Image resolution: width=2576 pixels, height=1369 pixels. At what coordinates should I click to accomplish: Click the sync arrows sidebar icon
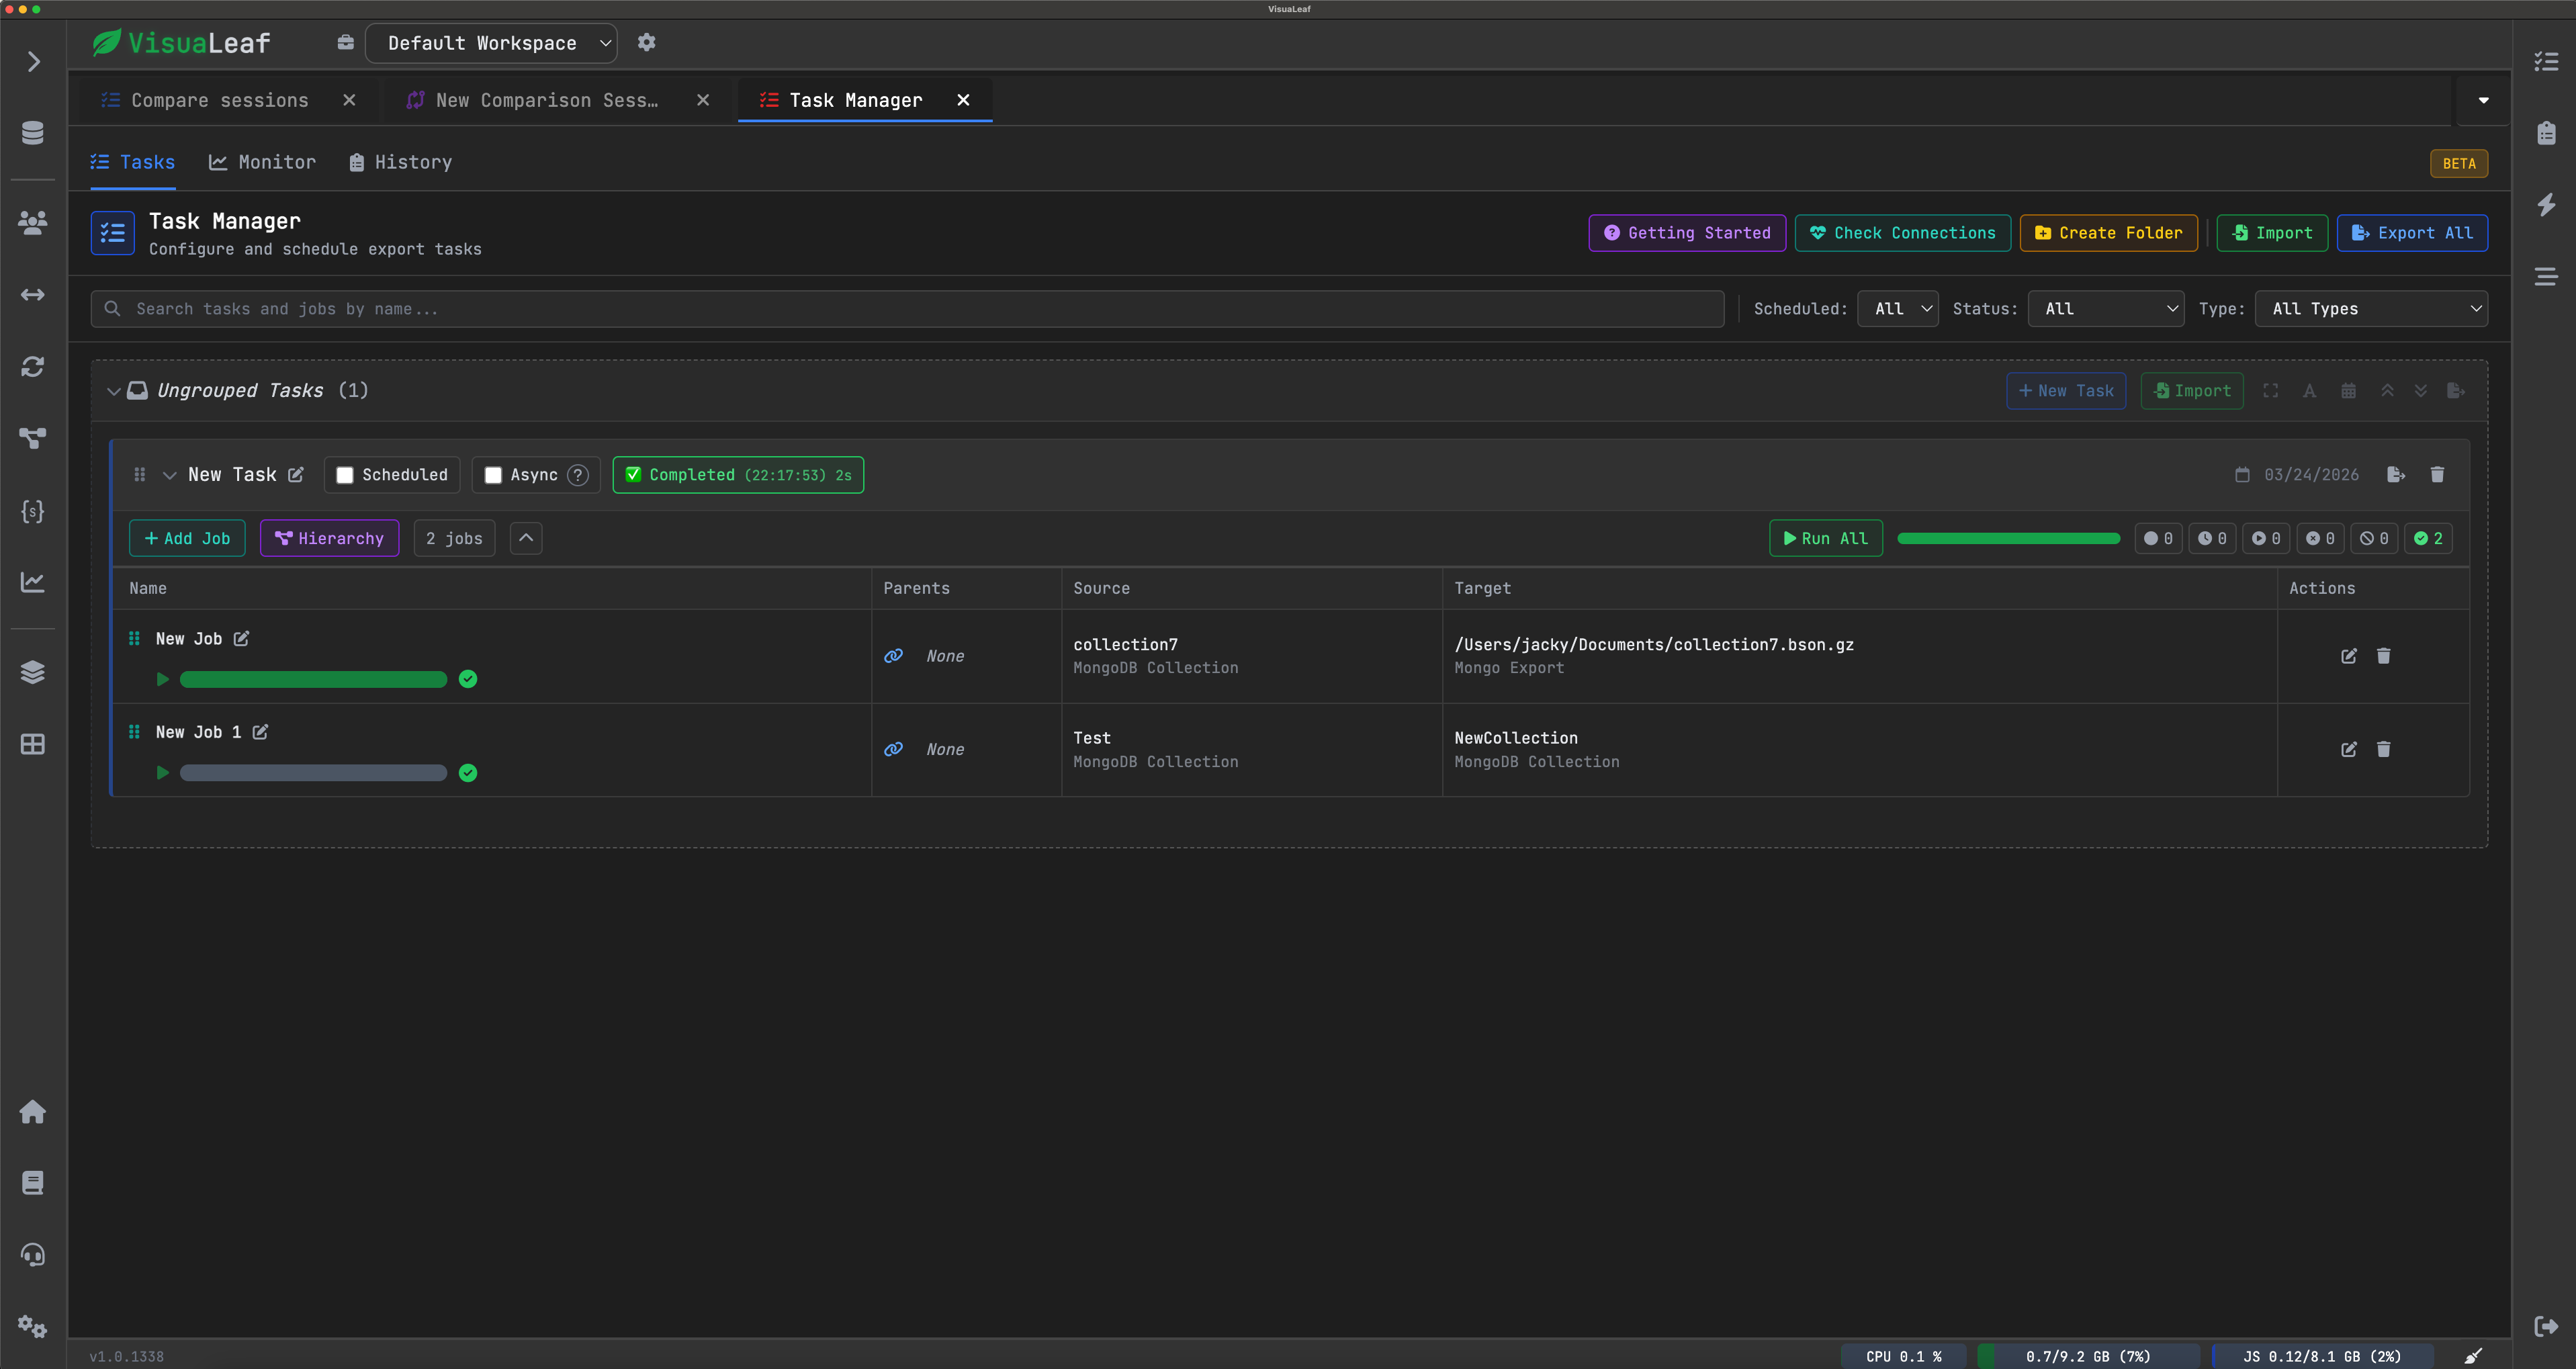pos(32,366)
